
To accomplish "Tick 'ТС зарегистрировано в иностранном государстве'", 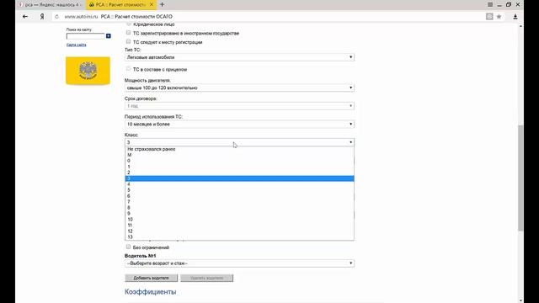I will (128, 33).
